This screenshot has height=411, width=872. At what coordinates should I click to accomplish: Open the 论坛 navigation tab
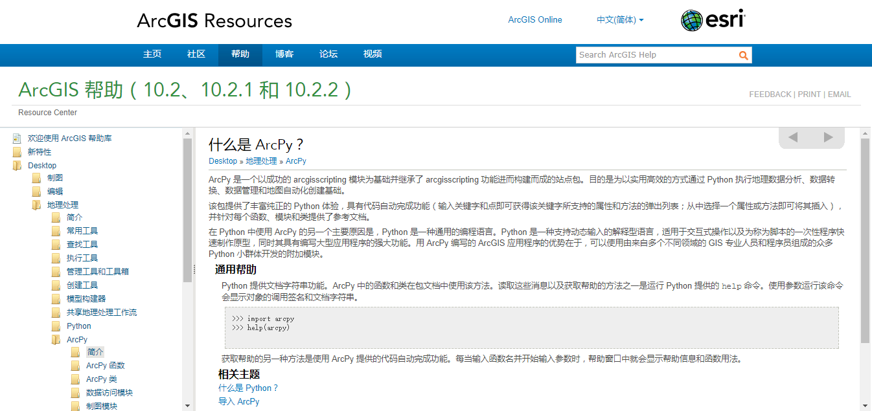328,54
